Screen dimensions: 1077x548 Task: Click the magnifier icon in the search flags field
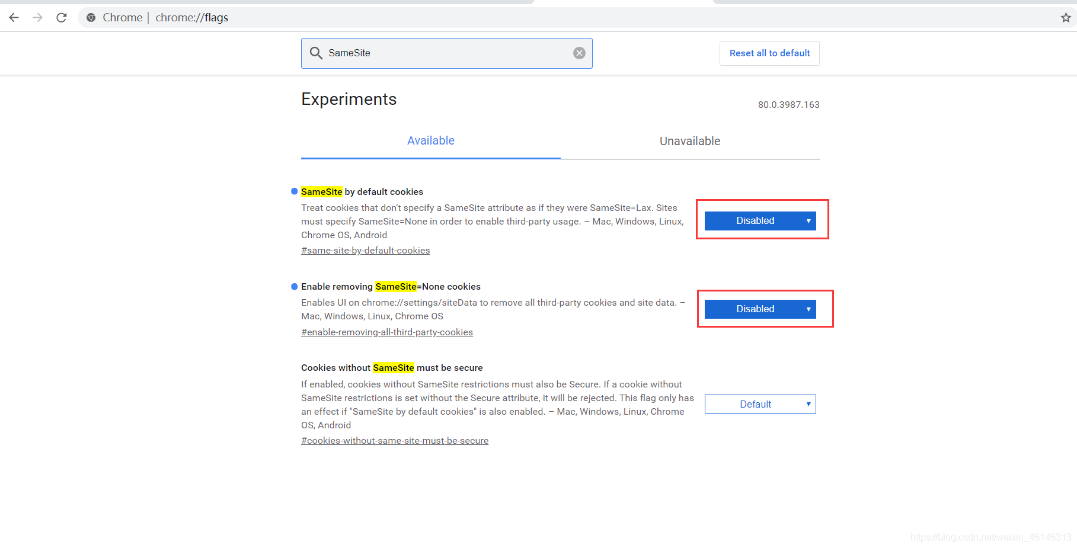316,53
